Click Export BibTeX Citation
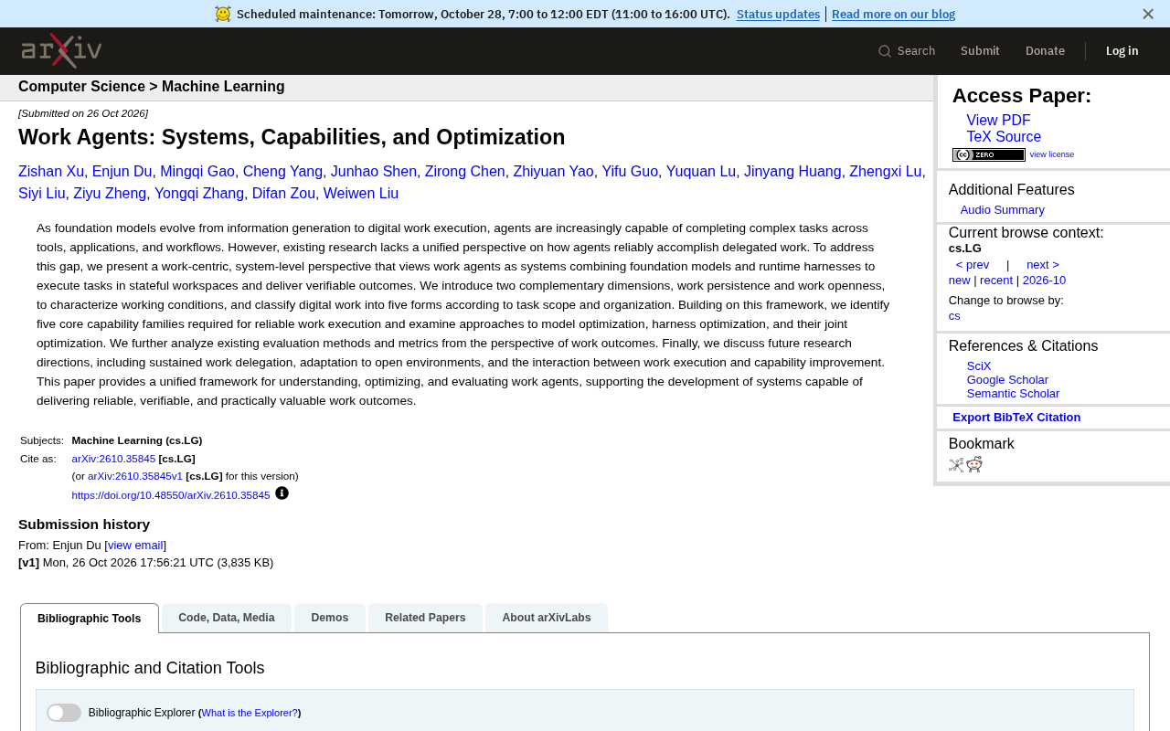The image size is (1170, 731). (1016, 418)
